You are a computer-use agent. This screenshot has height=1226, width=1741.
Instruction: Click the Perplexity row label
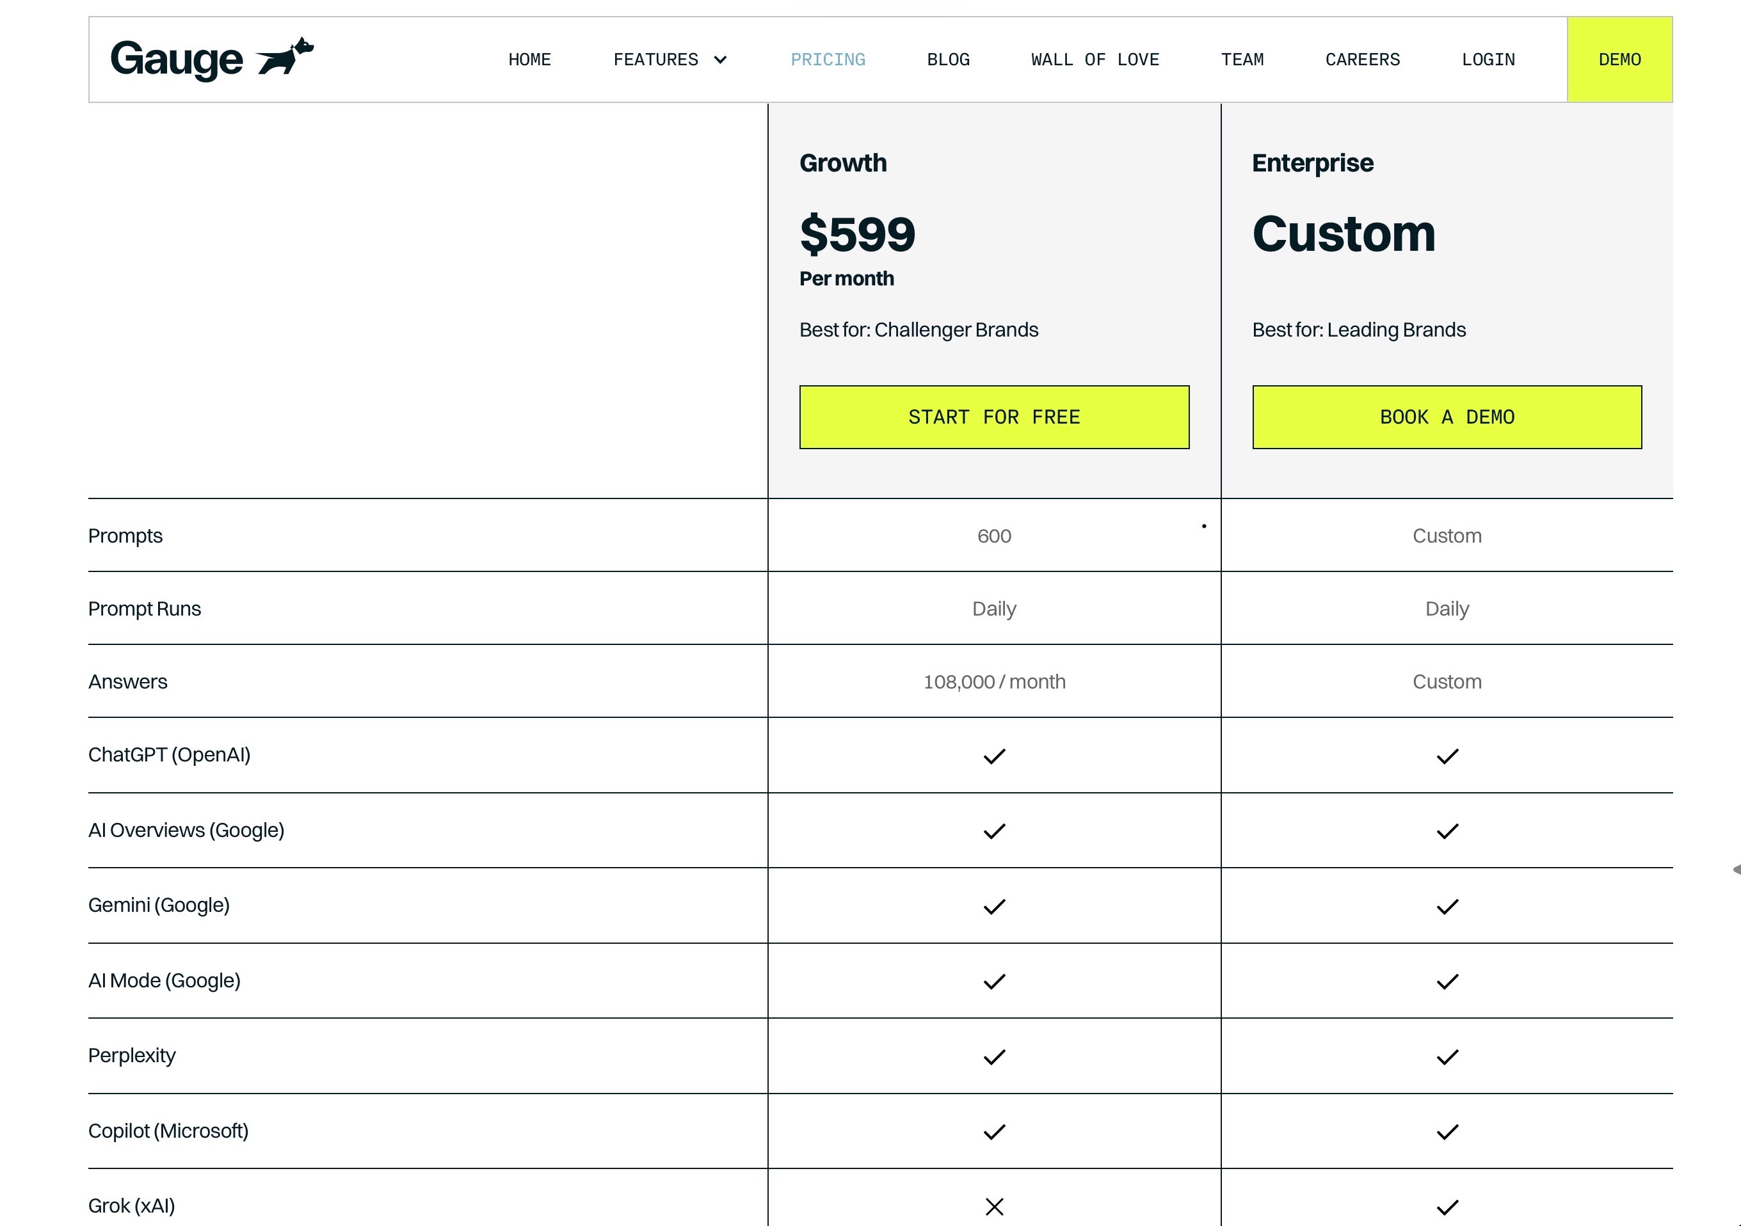point(131,1055)
